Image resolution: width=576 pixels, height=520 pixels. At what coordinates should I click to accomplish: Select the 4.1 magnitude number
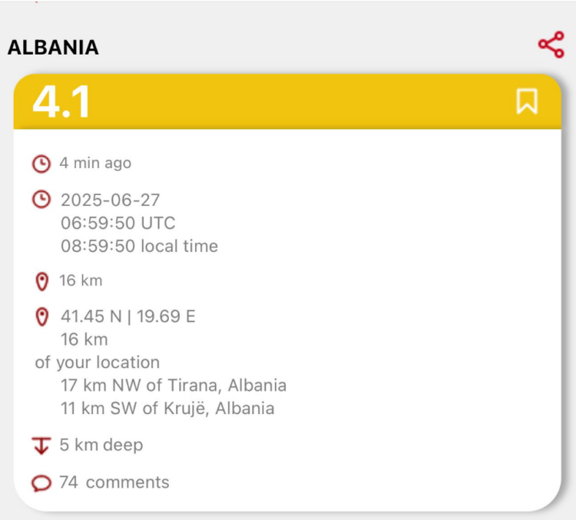click(61, 101)
